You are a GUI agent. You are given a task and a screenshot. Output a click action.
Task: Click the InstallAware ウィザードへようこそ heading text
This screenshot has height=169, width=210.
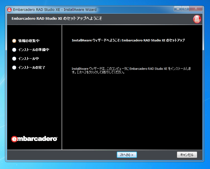(128, 40)
